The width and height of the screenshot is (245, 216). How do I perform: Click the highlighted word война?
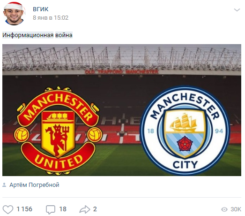coord(64,35)
